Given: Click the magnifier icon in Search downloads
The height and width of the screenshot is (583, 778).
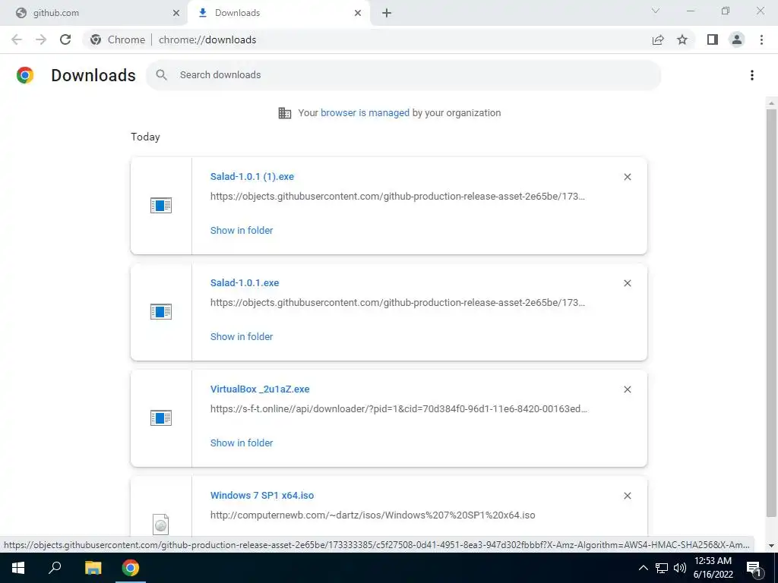Looking at the screenshot, I should 161,75.
